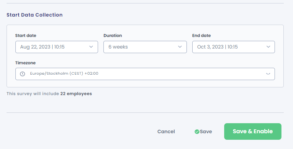Click the End date field label

201,35
